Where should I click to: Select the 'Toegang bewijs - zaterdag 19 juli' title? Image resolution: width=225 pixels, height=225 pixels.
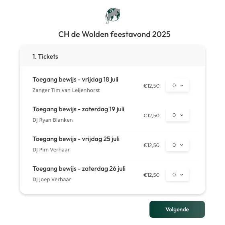pyautogui.click(x=78, y=109)
